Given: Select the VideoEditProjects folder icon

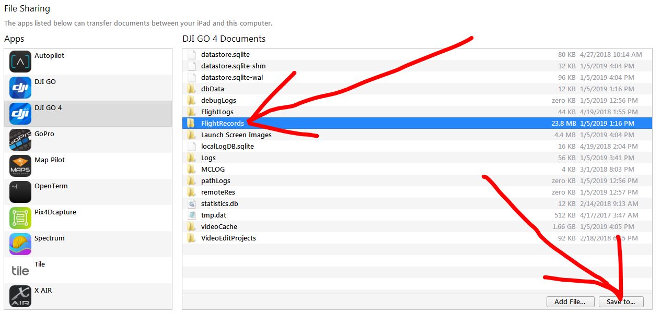Looking at the screenshot, I should (x=191, y=238).
